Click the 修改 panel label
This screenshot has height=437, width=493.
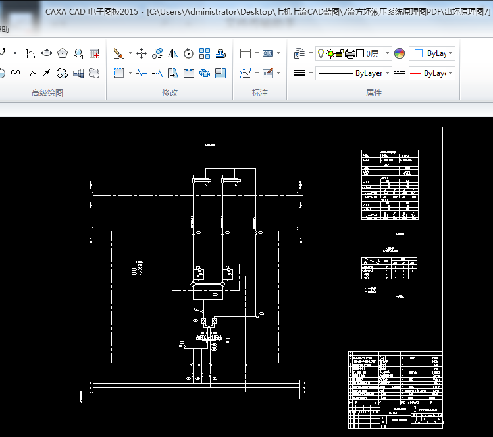pyautogui.click(x=170, y=93)
